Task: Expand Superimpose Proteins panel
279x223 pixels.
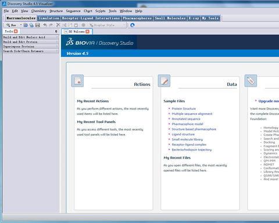Action: click(30, 46)
